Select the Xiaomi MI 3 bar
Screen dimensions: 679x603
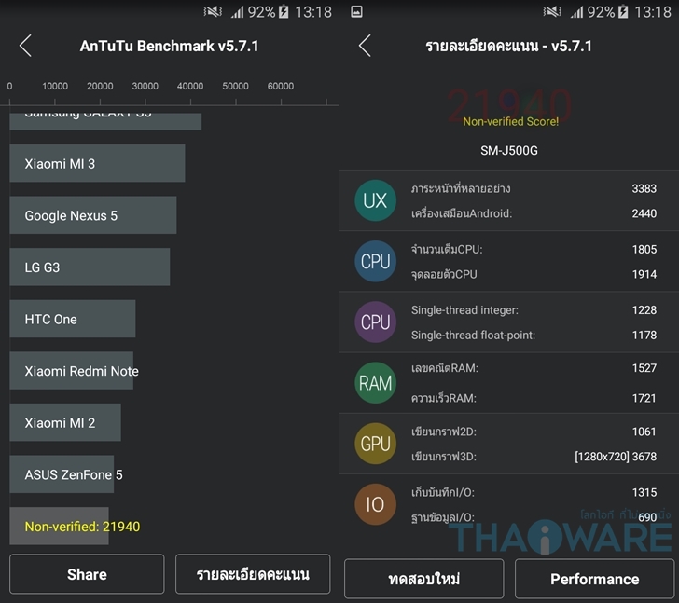pyautogui.click(x=97, y=163)
